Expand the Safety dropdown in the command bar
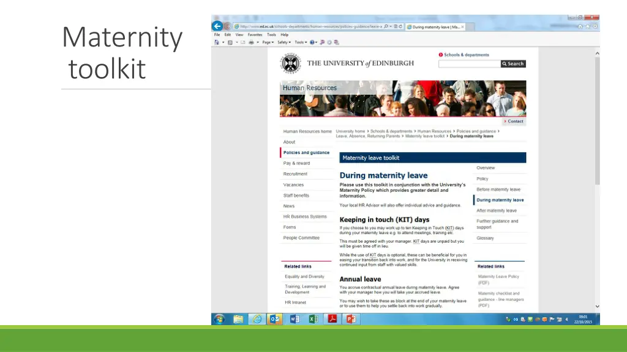This screenshot has width=627, height=352. click(x=284, y=42)
